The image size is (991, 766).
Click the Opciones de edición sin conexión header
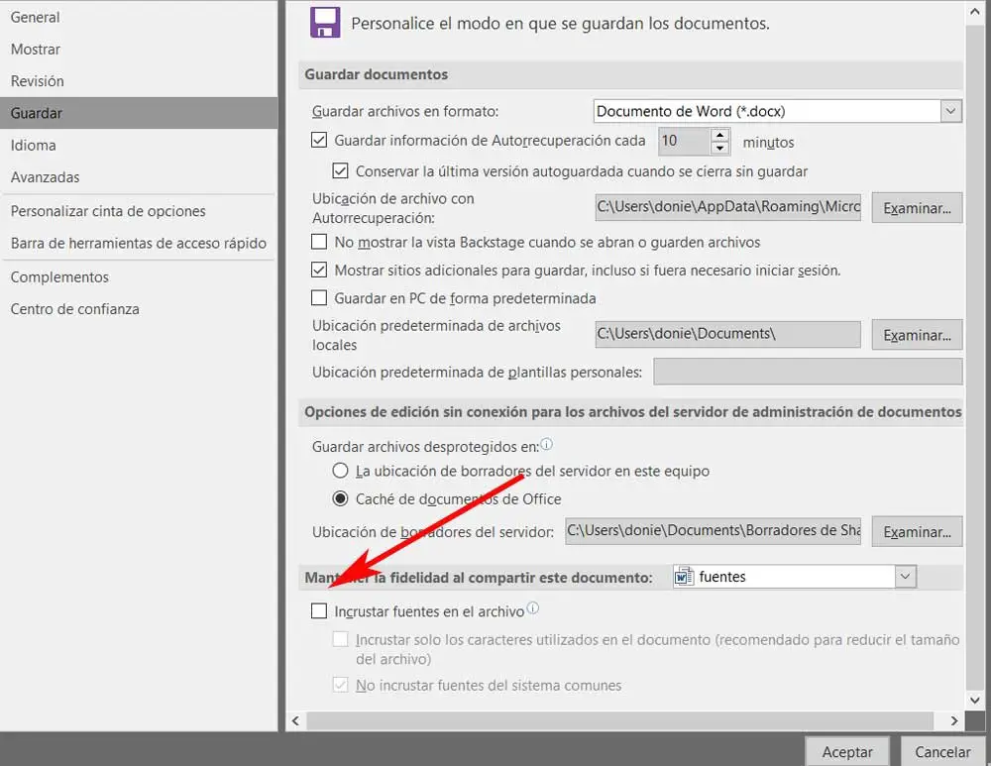[632, 412]
